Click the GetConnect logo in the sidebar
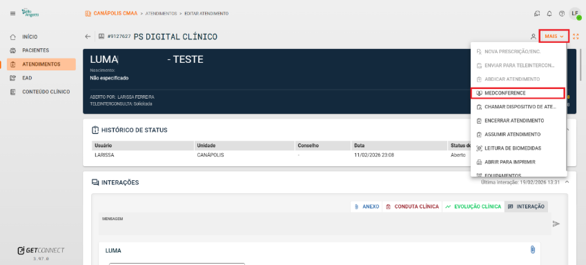This screenshot has height=265, width=586. coord(41,251)
